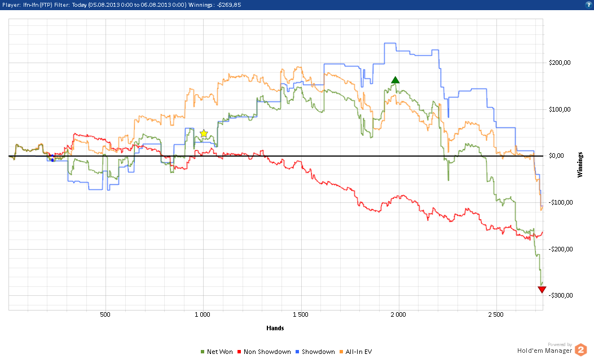594x359 pixels.
Task: Pick the orange All-In EV legend swatch
Action: click(x=342, y=352)
